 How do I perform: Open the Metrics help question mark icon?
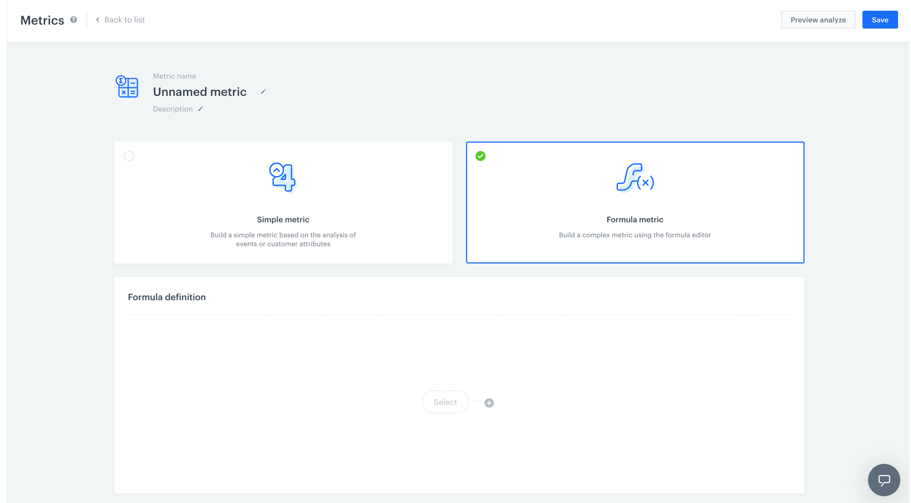pos(74,19)
